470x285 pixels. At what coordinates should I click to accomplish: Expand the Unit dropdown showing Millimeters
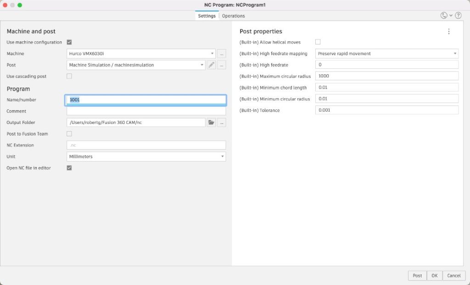tap(146, 156)
